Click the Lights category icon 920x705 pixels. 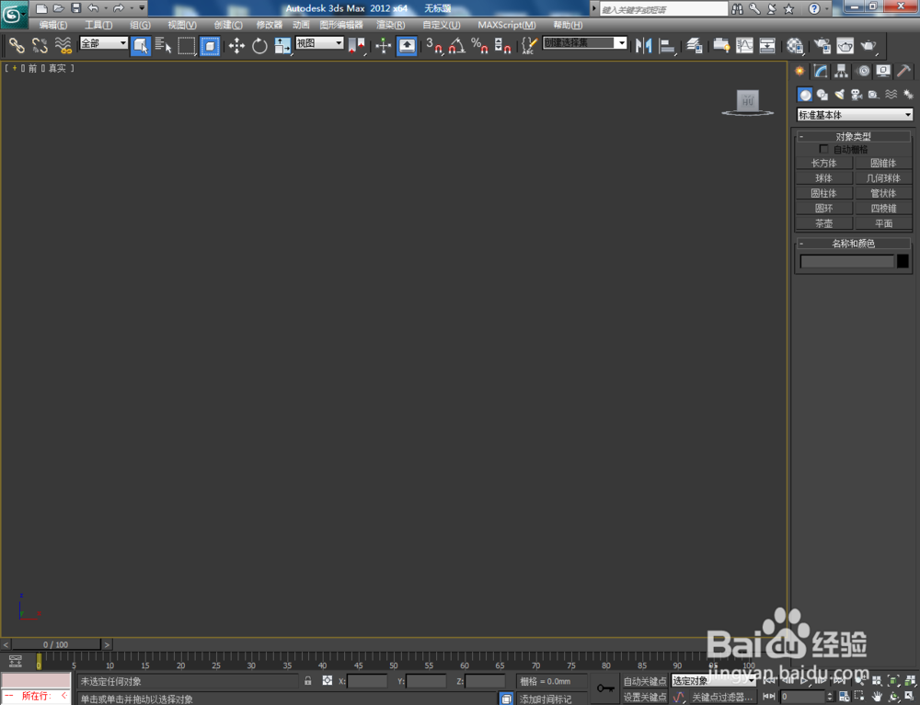pyautogui.click(x=840, y=95)
